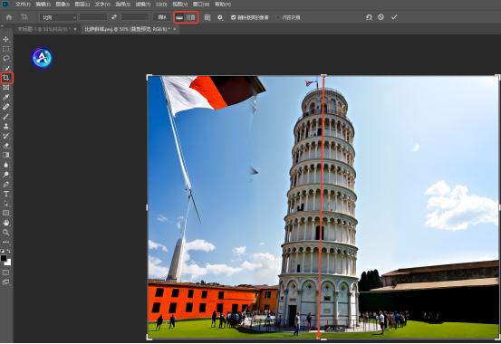
Task: Open the foreground color picker
Action: tap(4, 258)
